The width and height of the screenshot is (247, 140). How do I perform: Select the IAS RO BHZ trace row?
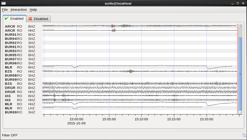pyautogui.click(x=121, y=96)
